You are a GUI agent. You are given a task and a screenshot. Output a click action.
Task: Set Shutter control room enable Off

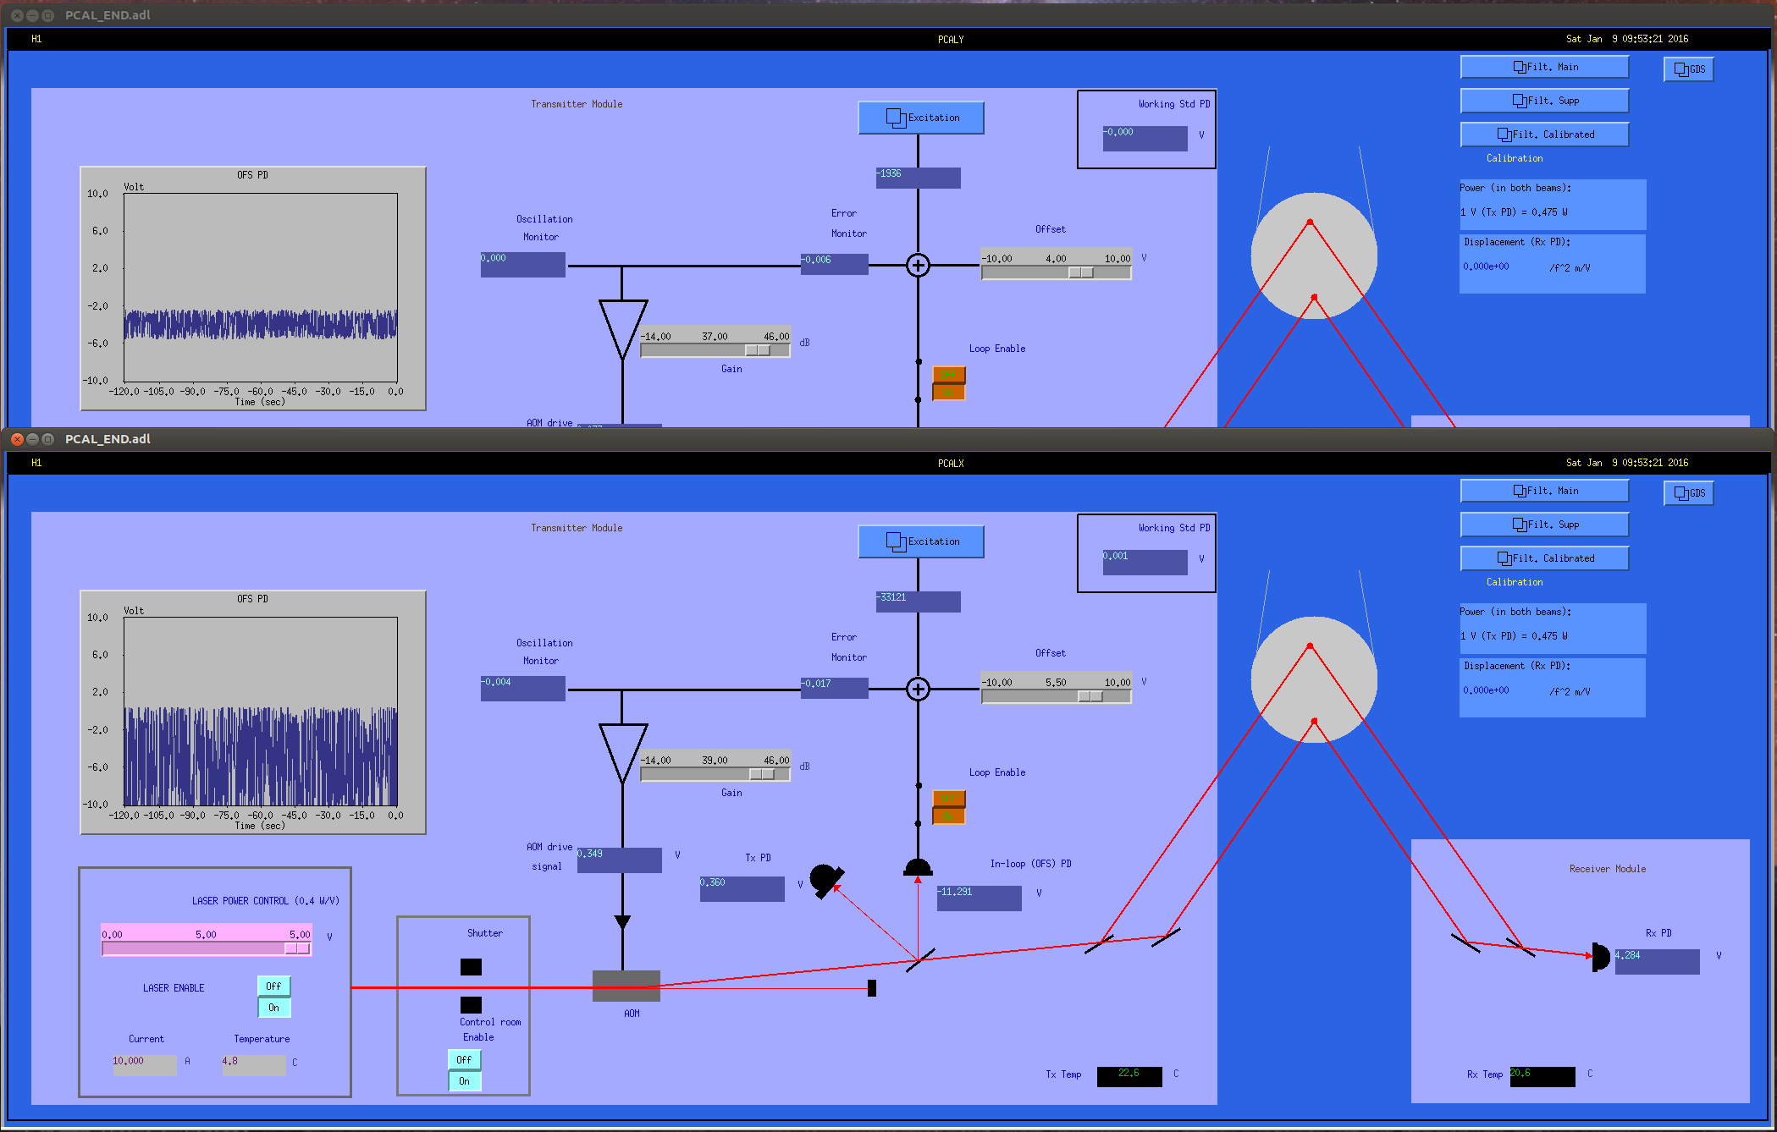(464, 1059)
